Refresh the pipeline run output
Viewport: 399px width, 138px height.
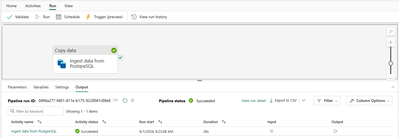125,101
